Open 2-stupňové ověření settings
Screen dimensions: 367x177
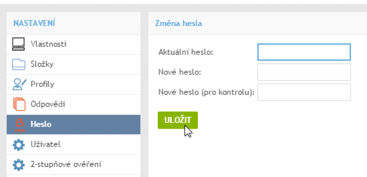pos(66,164)
